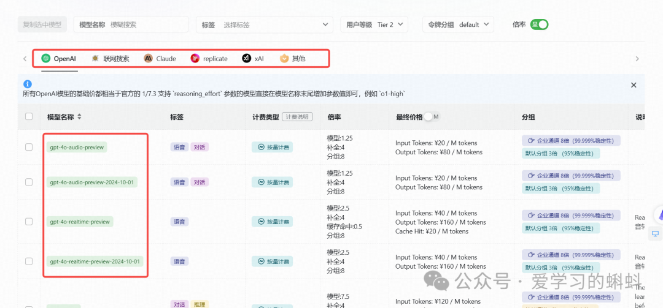
Task: Check the gpt-4o-realtime-preview row checkbox
Action: click(29, 222)
